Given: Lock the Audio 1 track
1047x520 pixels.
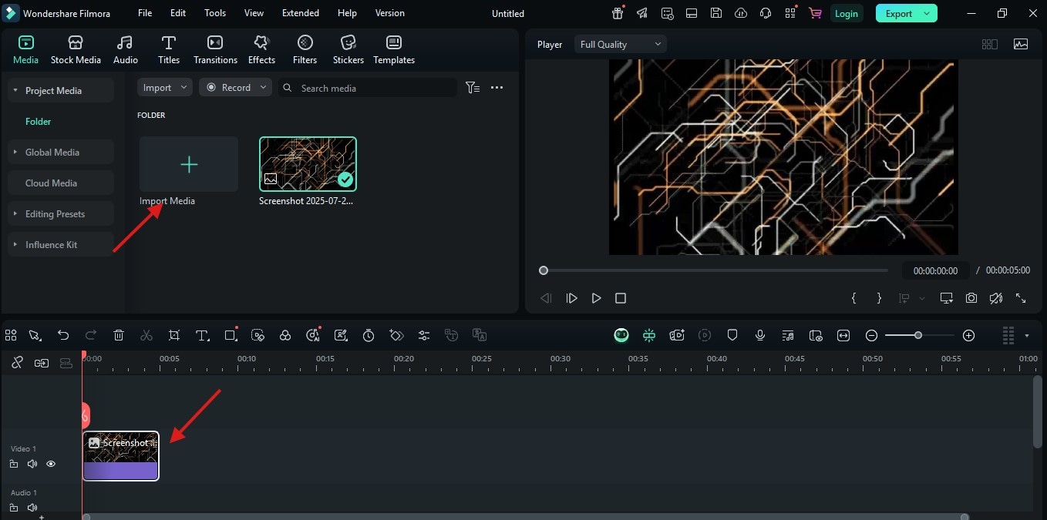Looking at the screenshot, I should pos(14,508).
